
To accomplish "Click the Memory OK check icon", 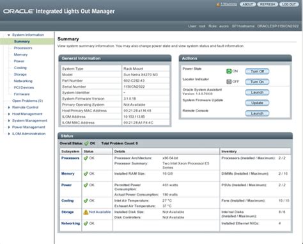I will 86,174.
